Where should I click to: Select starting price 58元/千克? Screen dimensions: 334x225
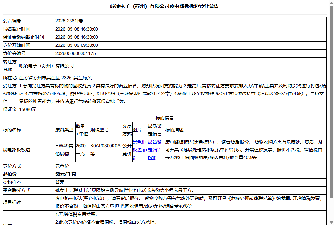click(x=66, y=174)
